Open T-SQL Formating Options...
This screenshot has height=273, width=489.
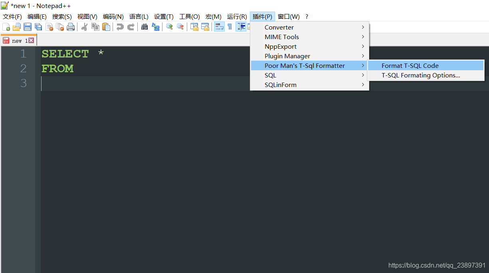point(426,75)
